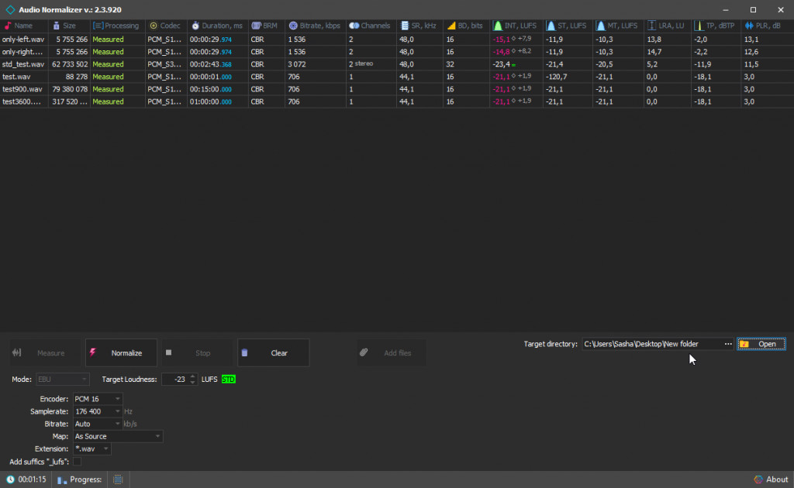This screenshot has height=488, width=794.
Task: Click the Target Loudness value field
Action: (x=175, y=380)
